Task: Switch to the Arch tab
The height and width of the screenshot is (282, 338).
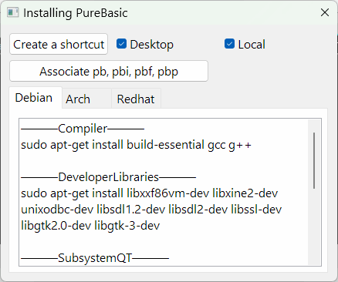Action: [86, 99]
